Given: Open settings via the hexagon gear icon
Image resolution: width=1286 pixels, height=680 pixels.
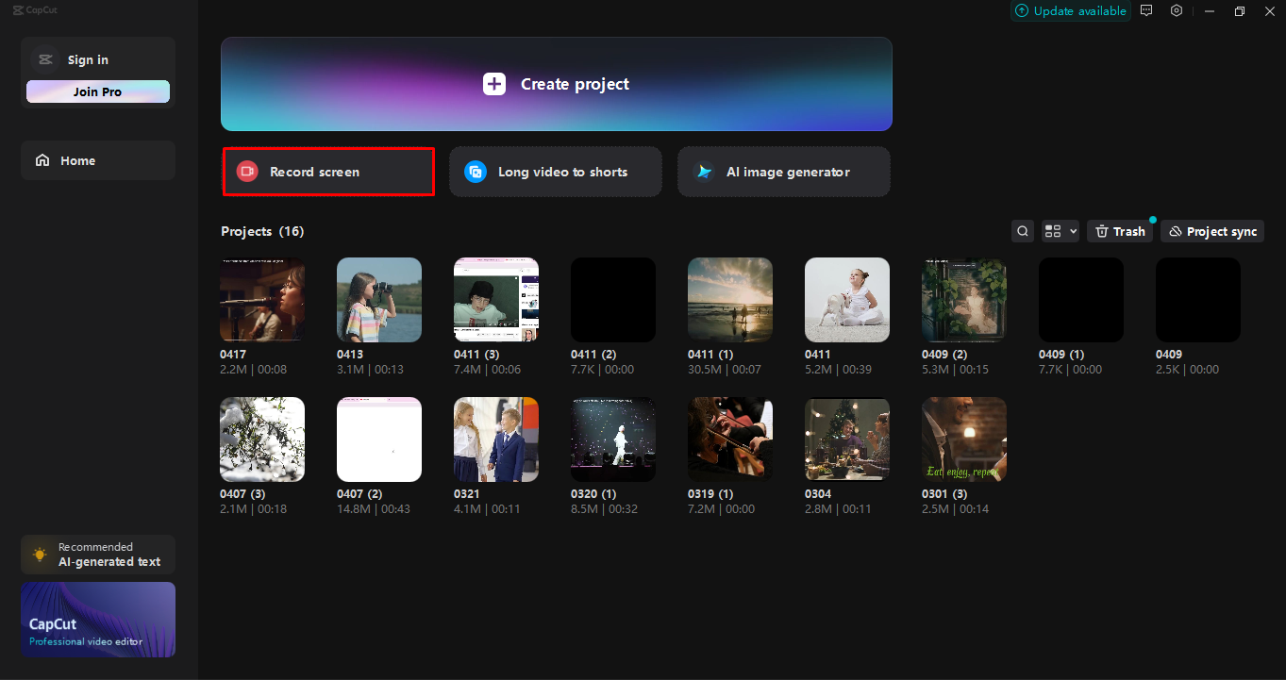Looking at the screenshot, I should click(x=1177, y=11).
